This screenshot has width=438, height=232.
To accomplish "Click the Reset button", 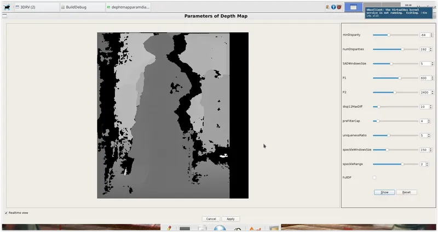I will click(406, 193).
